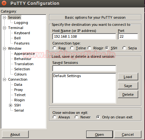The width and height of the screenshot is (145, 140).
Task: Open the Serial settings category
Action: (x=19, y=110)
